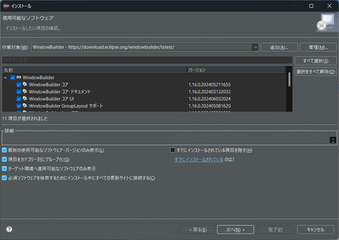The height and width of the screenshot is (240, 339).
Task: Click the フィルター入力 filter text field
Action: coord(147,60)
